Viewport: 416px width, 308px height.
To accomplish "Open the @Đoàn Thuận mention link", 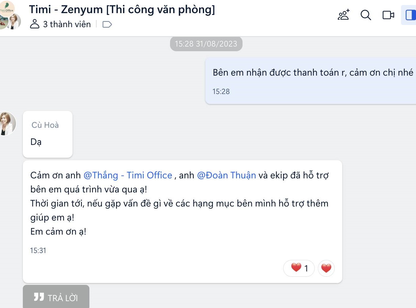I will point(227,175).
